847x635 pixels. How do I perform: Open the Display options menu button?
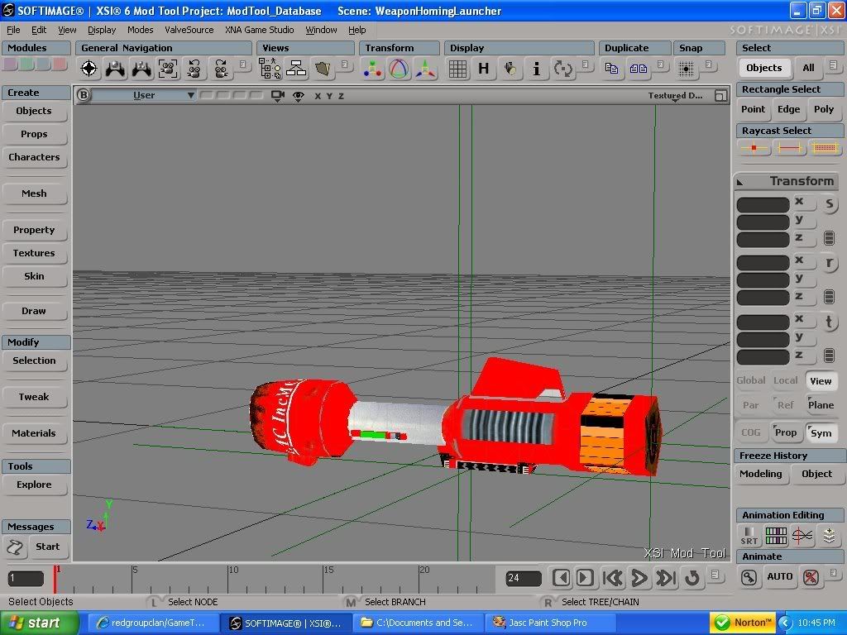pos(586,64)
